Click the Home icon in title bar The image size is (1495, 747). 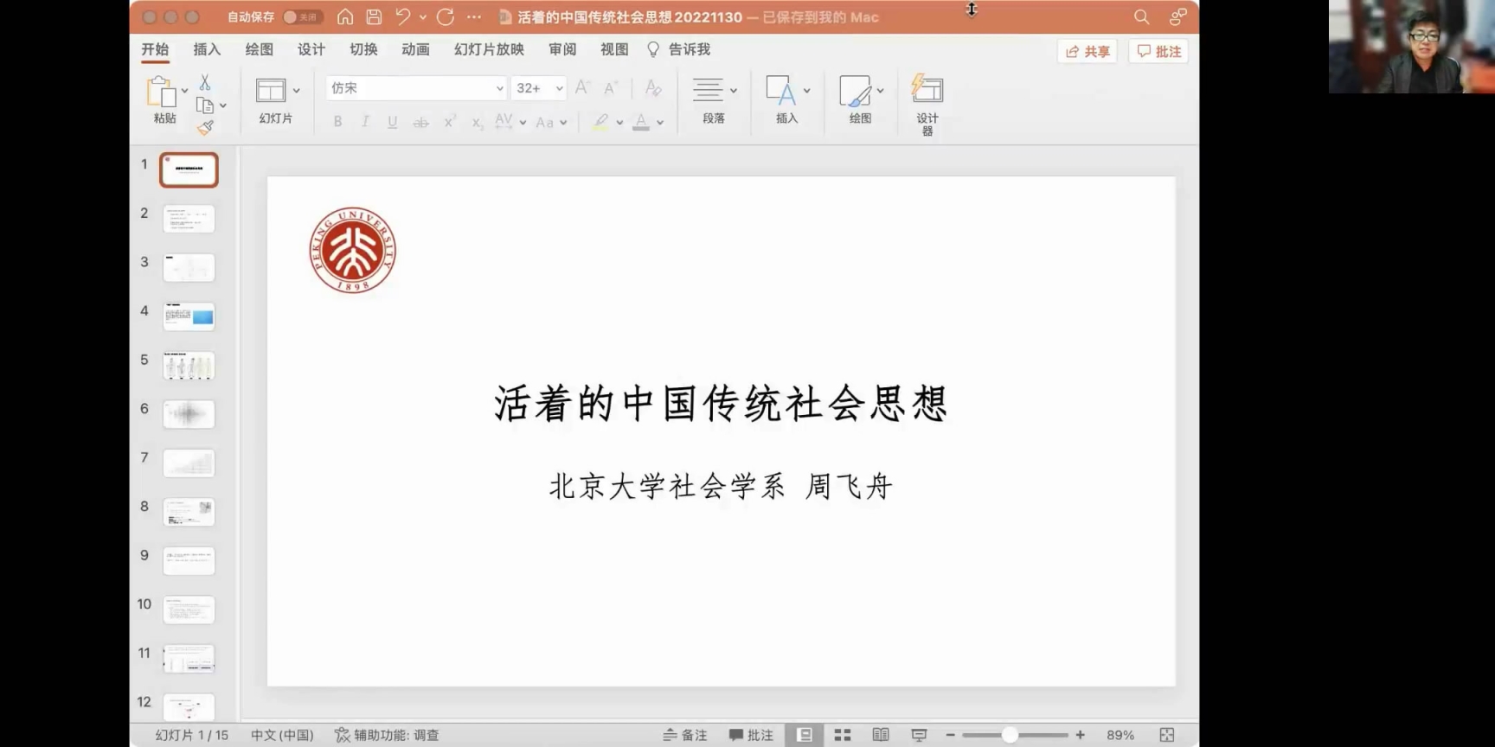[x=345, y=16]
